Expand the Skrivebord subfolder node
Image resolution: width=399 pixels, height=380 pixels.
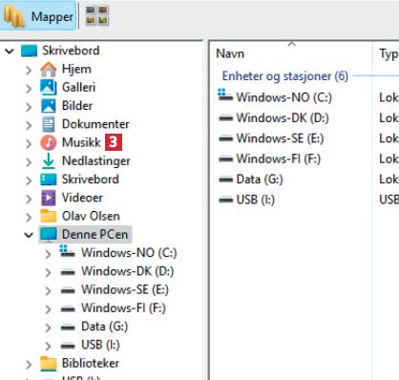click(29, 180)
